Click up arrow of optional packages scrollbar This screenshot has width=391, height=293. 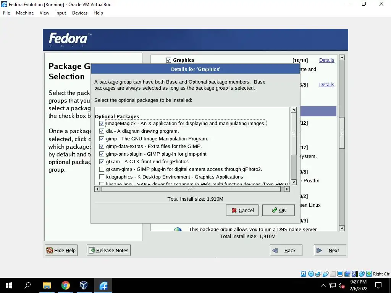[294, 110]
